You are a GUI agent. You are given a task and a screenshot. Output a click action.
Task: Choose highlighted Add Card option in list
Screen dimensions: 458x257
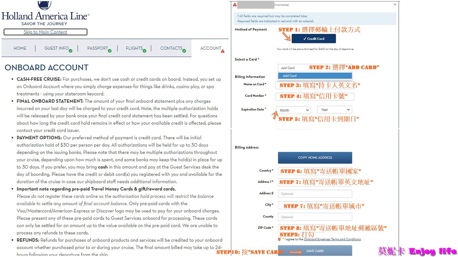315,76
